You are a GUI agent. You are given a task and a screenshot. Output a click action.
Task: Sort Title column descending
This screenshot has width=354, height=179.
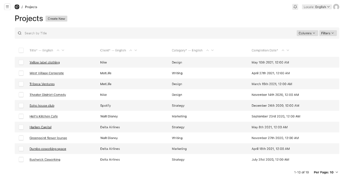(63, 50)
